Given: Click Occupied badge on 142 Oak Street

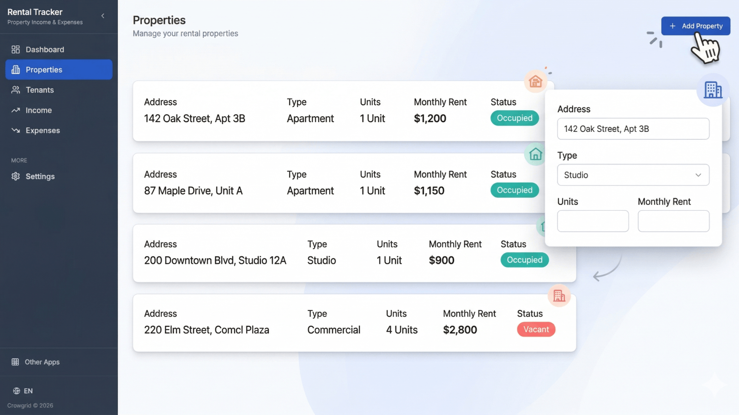Looking at the screenshot, I should tap(515, 118).
